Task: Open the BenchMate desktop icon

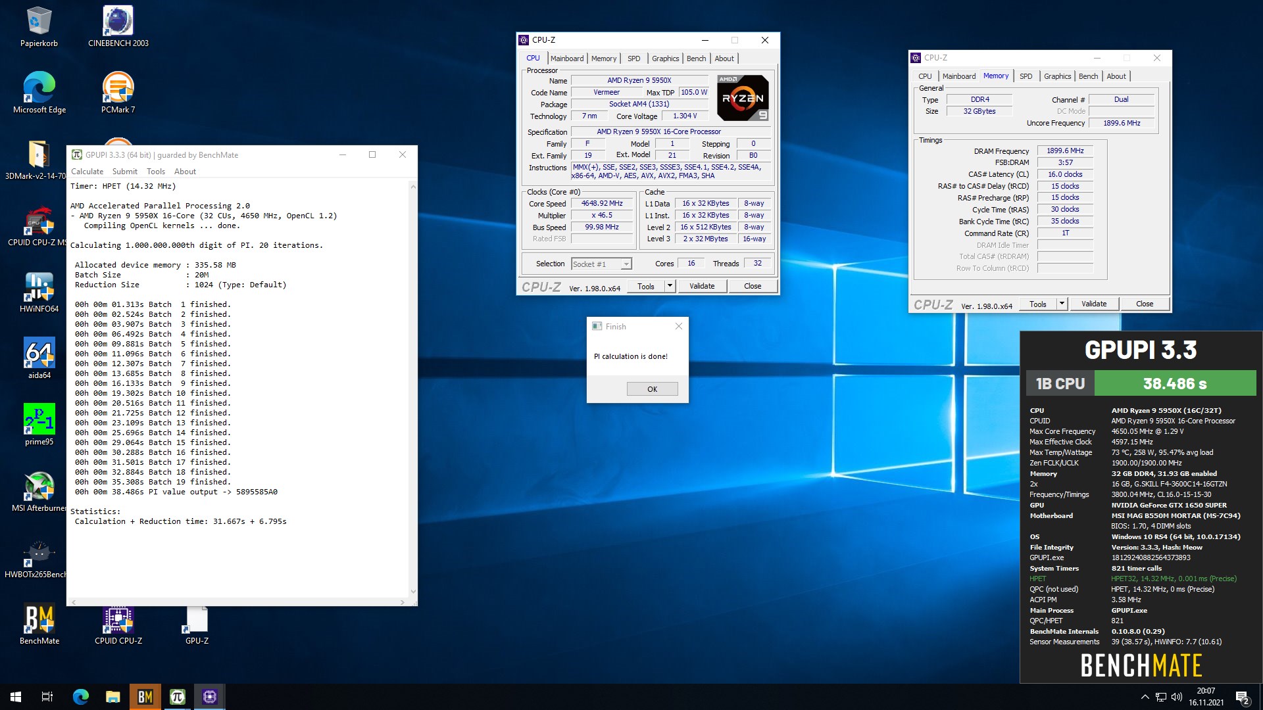Action: (x=39, y=625)
